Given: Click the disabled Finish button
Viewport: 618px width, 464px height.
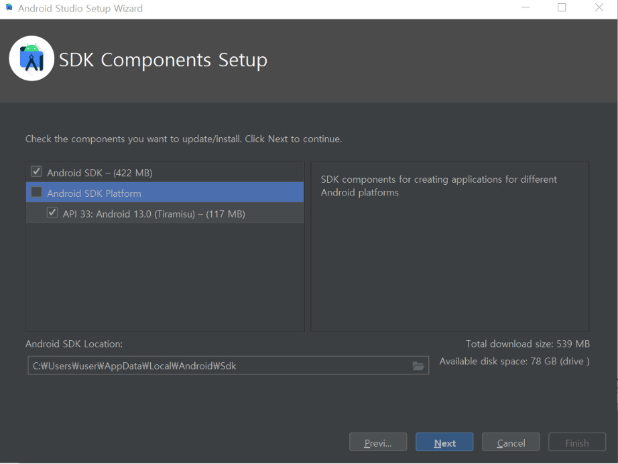Looking at the screenshot, I should (x=577, y=442).
